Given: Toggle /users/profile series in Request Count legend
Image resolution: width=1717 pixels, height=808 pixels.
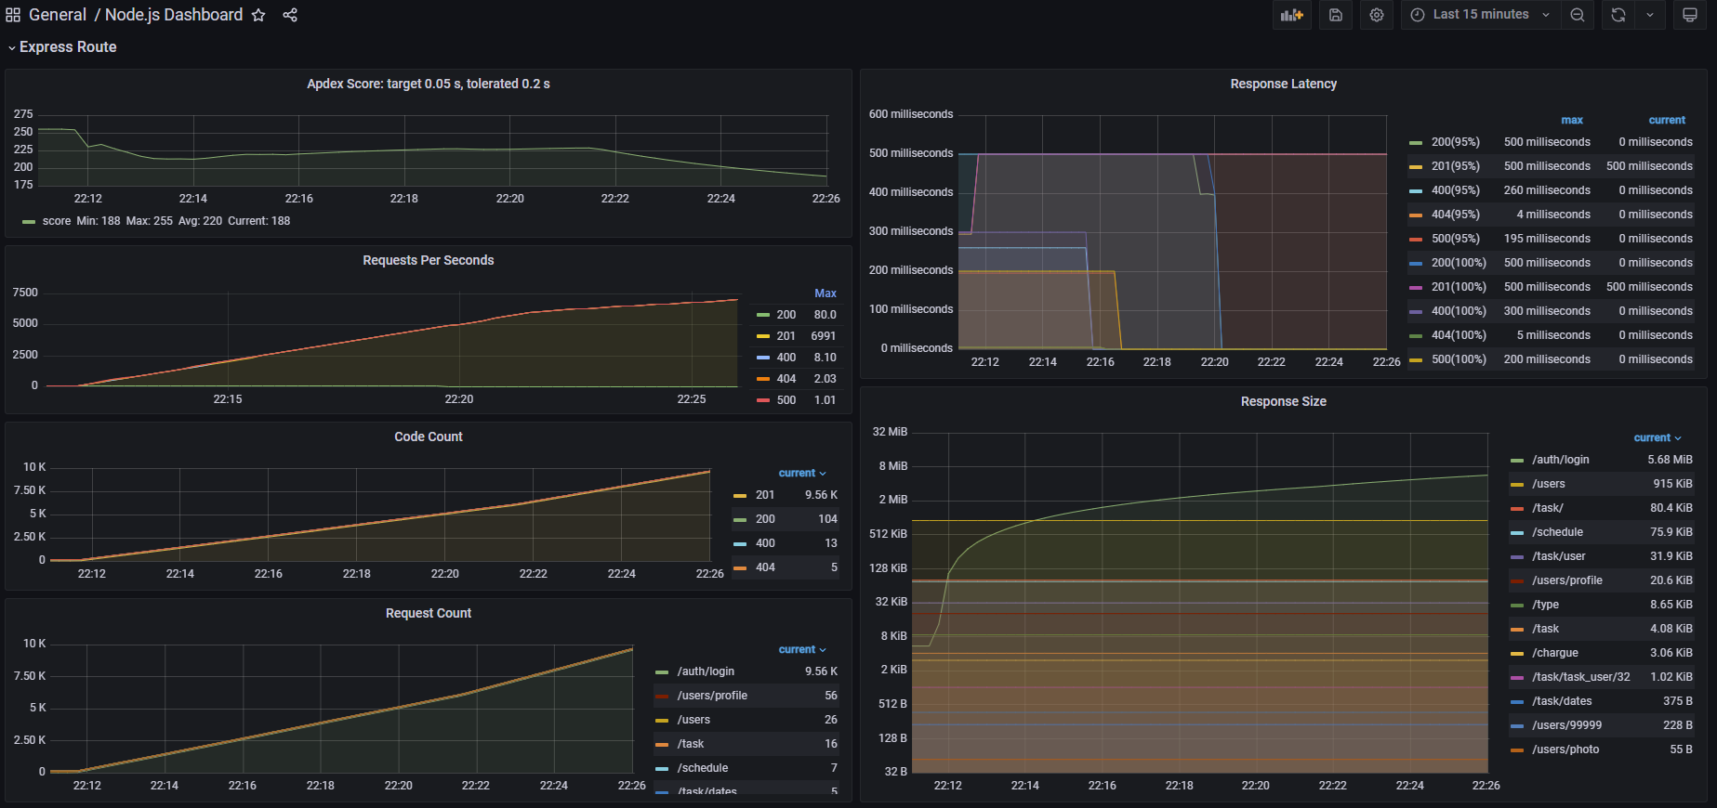Looking at the screenshot, I should (x=712, y=696).
